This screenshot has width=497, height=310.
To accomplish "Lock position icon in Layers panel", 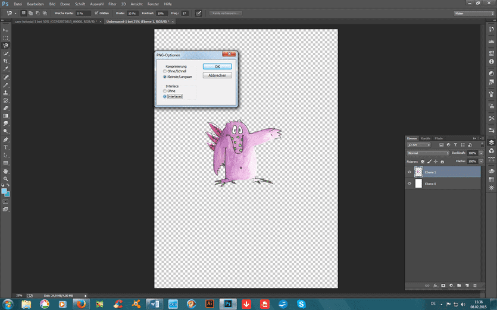I will click(436, 162).
